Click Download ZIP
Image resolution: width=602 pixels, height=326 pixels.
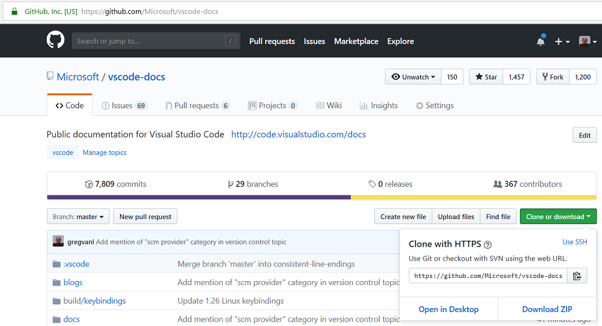pyautogui.click(x=547, y=309)
